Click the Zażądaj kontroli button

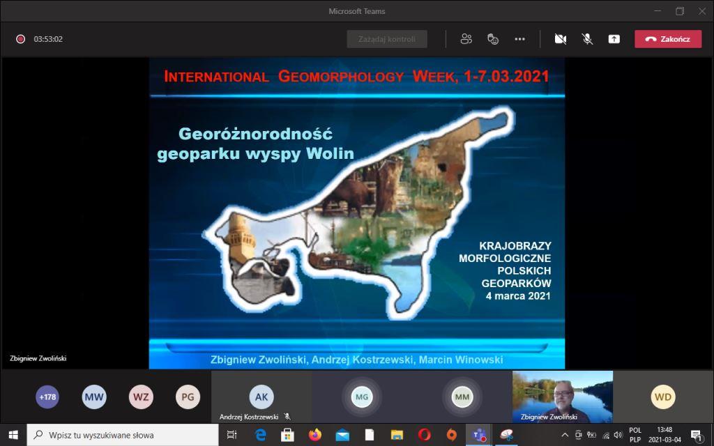(x=387, y=39)
